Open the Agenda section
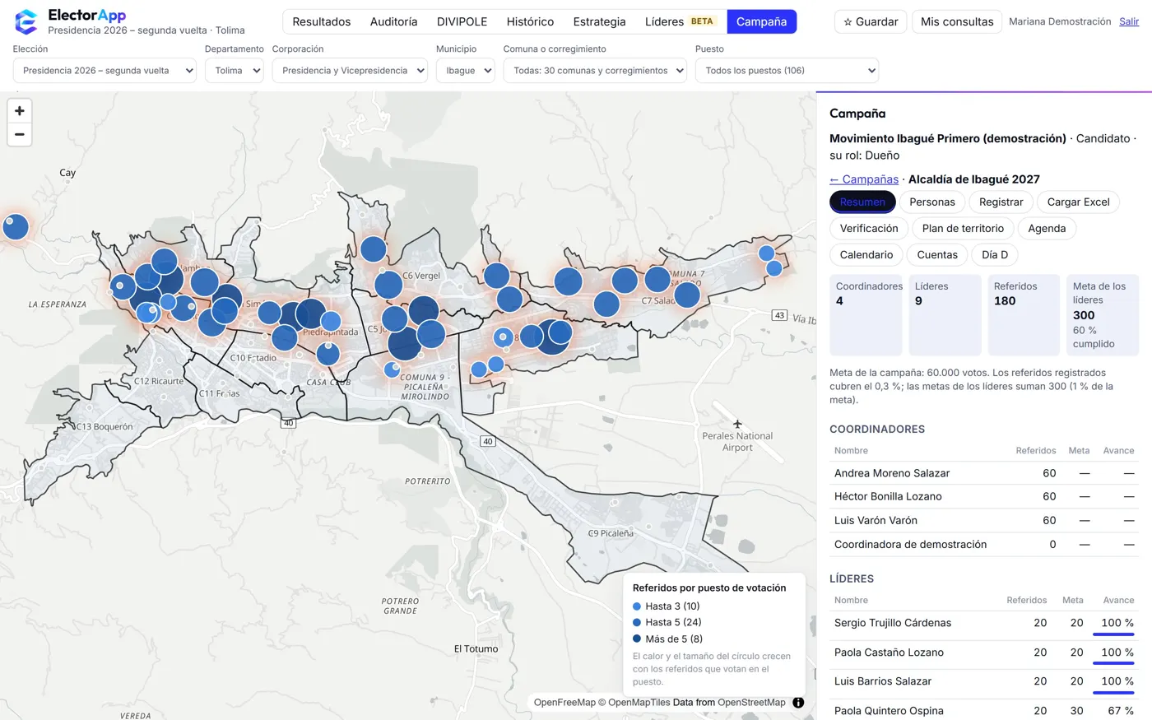Viewport: 1152px width, 720px height. [1047, 229]
